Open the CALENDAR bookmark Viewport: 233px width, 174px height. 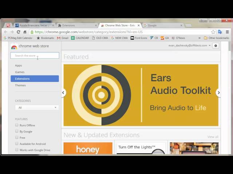point(80,38)
